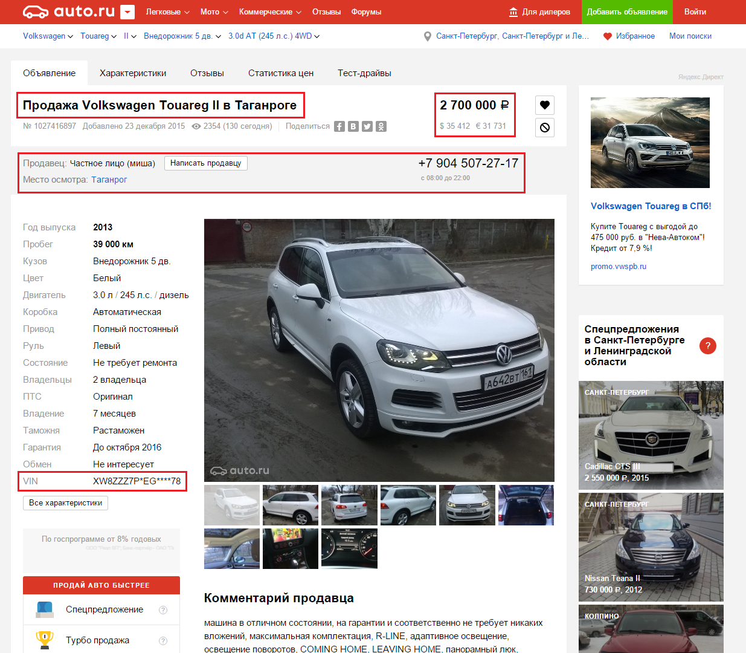Open Форумы in the top navigation

click(x=366, y=12)
